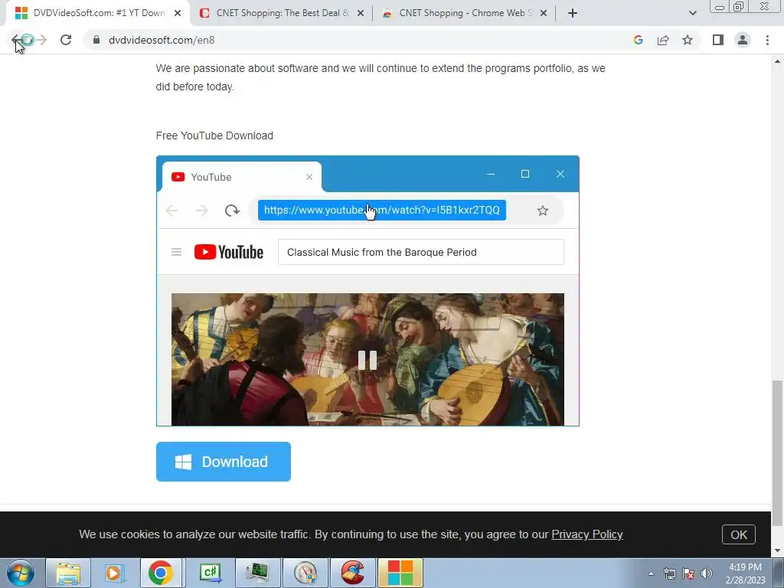The width and height of the screenshot is (784, 588).
Task: Switch to CNET Shopping Best Deal tab
Action: pos(283,13)
